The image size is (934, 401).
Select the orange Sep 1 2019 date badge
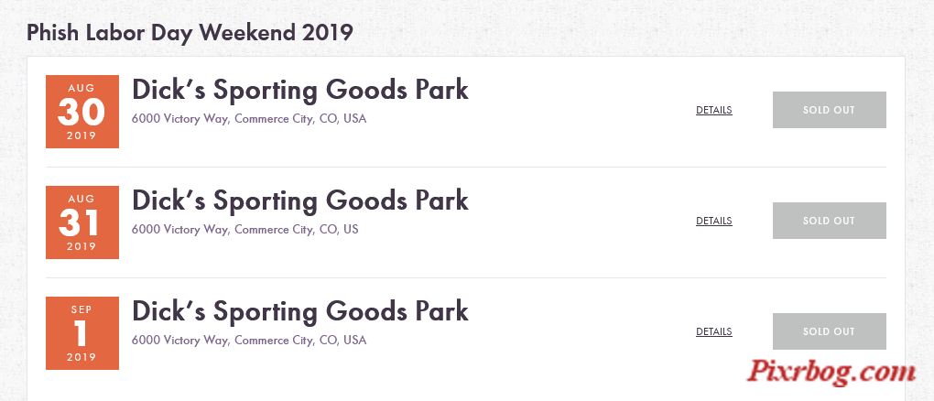[x=82, y=333]
